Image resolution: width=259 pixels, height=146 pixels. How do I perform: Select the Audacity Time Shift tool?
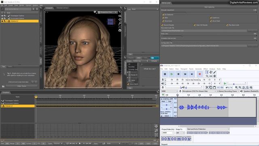click(211, 76)
